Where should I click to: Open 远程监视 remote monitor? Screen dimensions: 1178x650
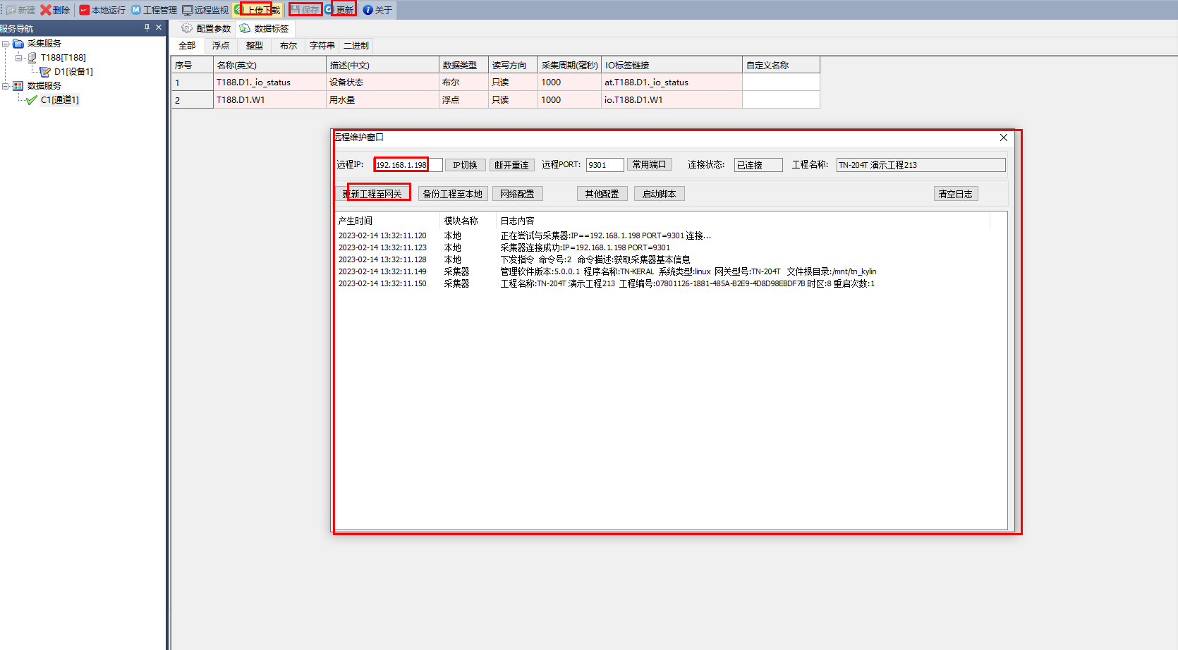point(205,10)
